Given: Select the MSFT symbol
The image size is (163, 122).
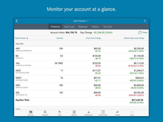Looking at the screenshot, I should click(19, 78).
